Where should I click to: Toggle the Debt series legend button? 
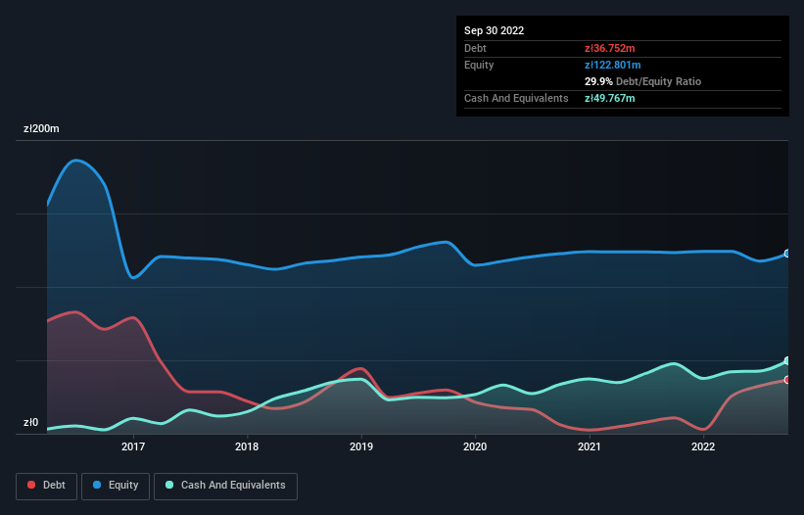(x=47, y=486)
